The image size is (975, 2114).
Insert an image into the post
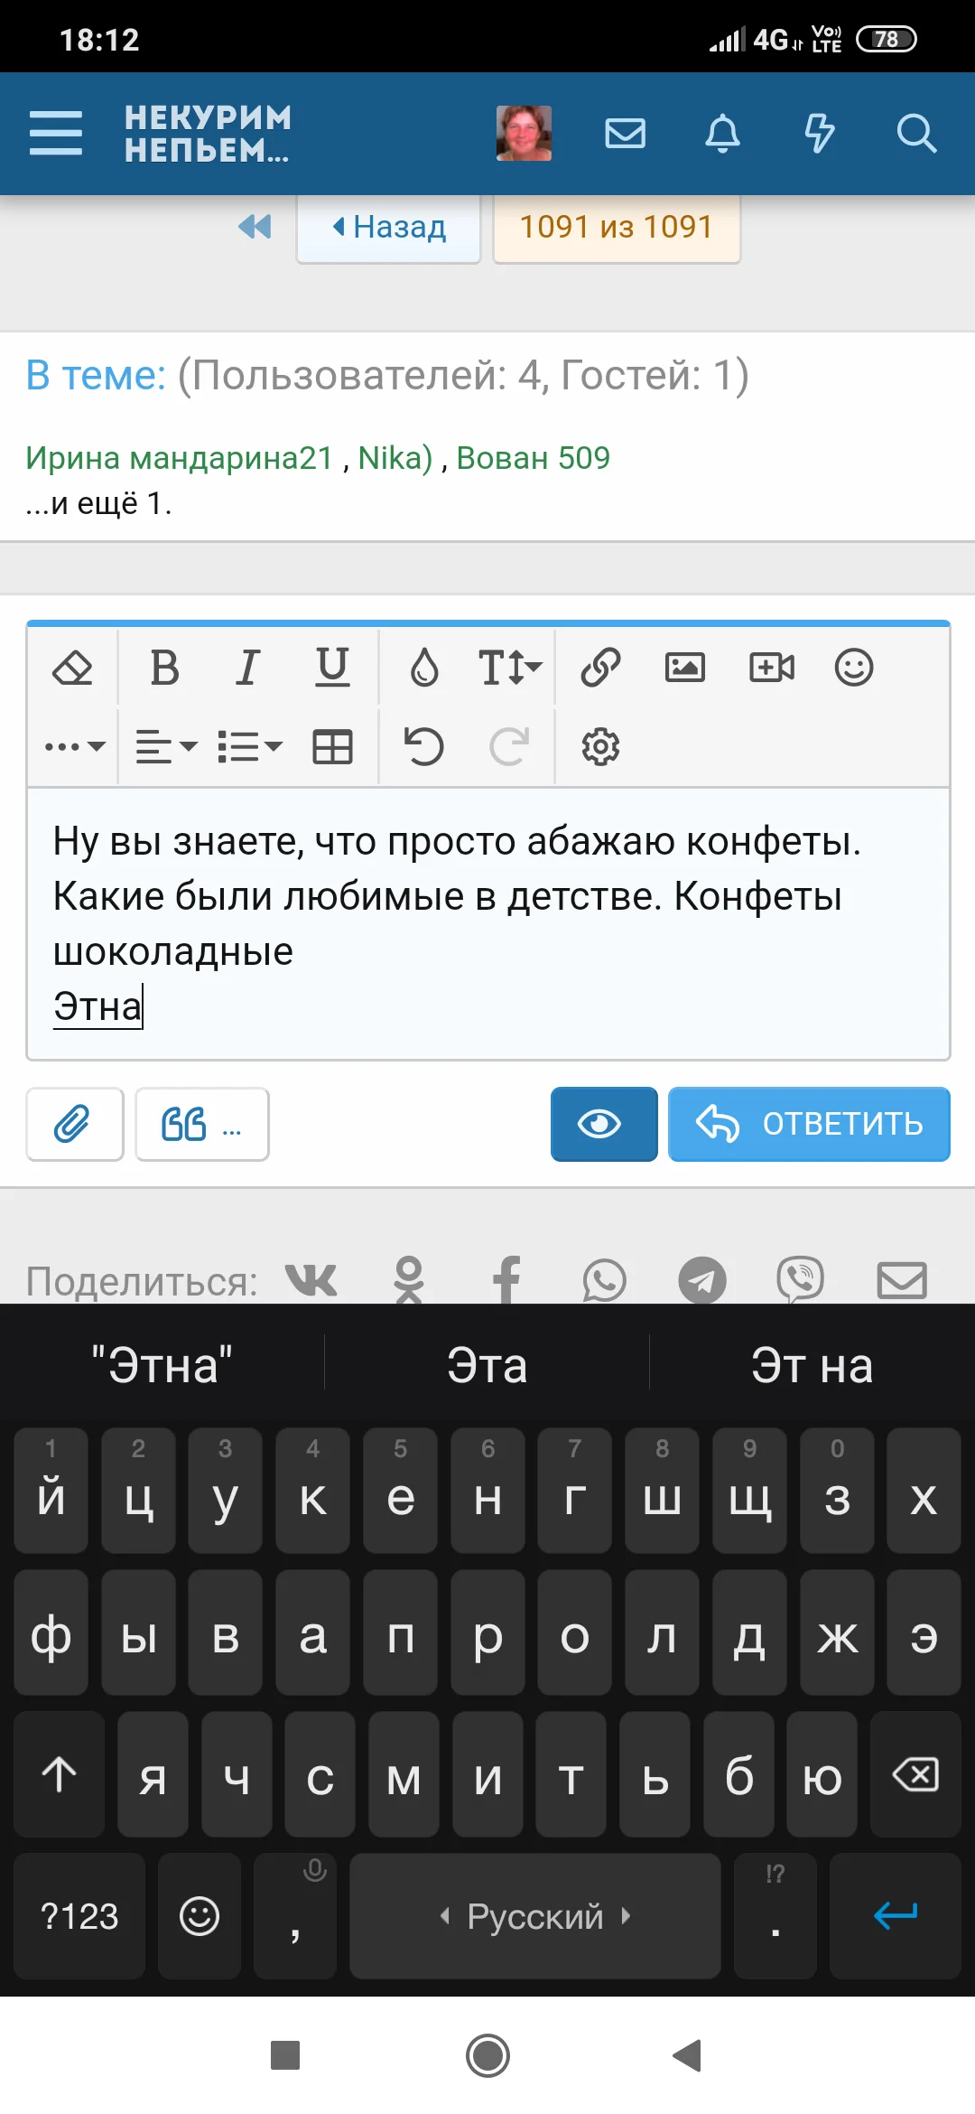coord(685,669)
